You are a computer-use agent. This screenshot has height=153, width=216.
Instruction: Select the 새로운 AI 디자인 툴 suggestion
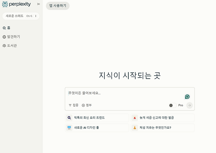[x=97, y=128]
